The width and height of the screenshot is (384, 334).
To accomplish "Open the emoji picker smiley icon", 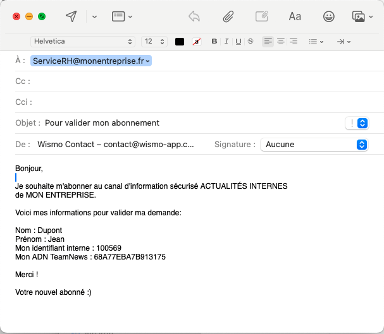I will click(328, 17).
